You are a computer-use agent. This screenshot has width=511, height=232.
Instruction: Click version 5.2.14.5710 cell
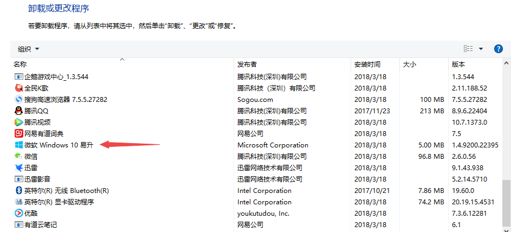[470, 179]
